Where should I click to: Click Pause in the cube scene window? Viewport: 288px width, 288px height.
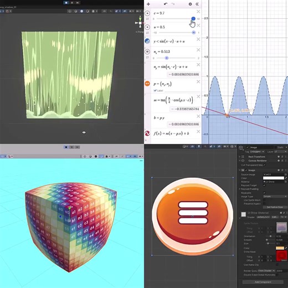(72, 147)
